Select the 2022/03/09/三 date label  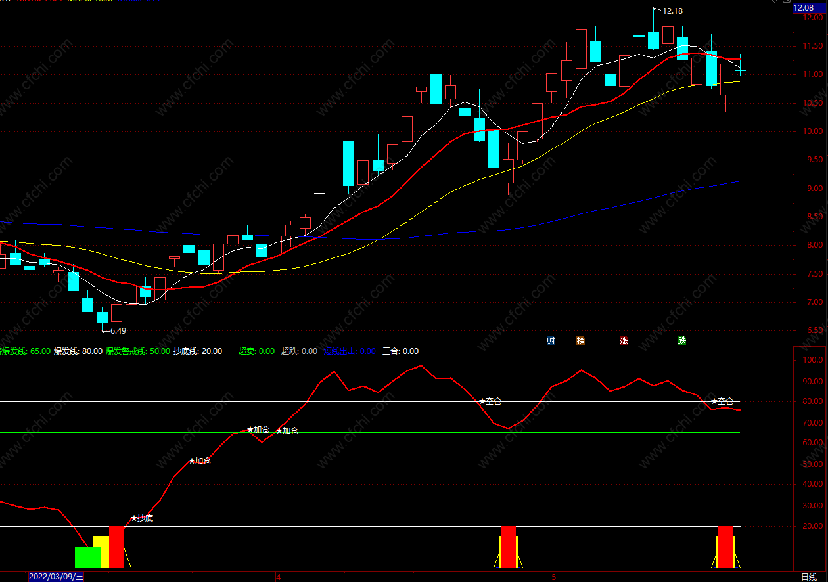click(57, 577)
